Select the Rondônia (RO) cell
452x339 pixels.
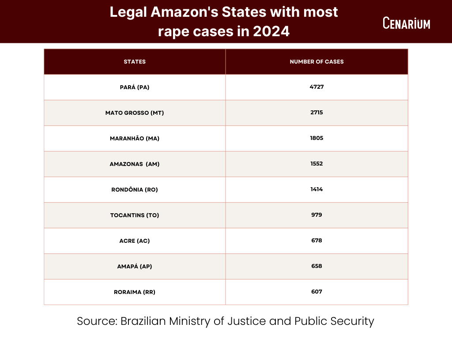pos(135,190)
